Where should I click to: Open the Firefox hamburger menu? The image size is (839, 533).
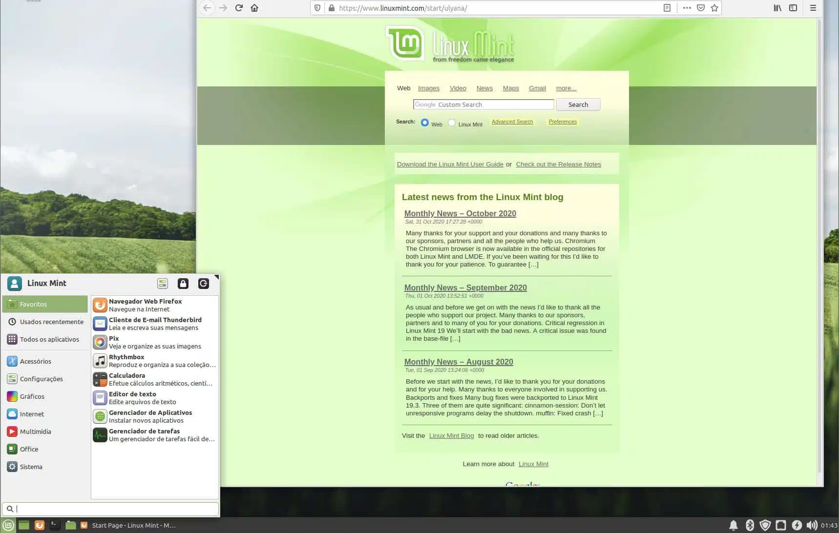point(813,8)
